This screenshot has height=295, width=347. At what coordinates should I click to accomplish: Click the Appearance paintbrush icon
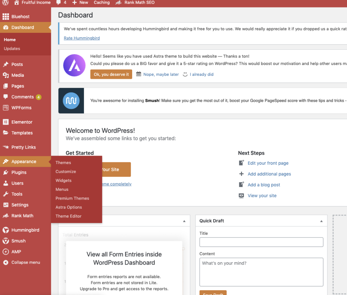click(6, 161)
